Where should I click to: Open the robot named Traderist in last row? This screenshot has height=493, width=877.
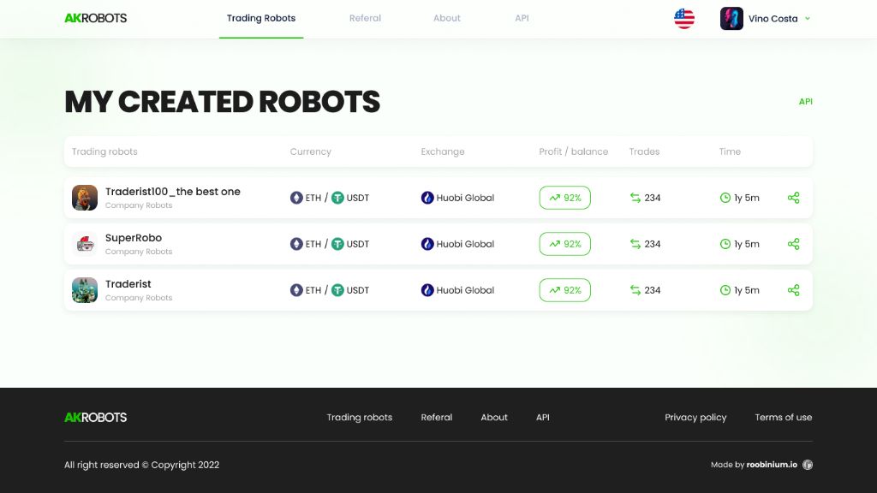(128, 284)
